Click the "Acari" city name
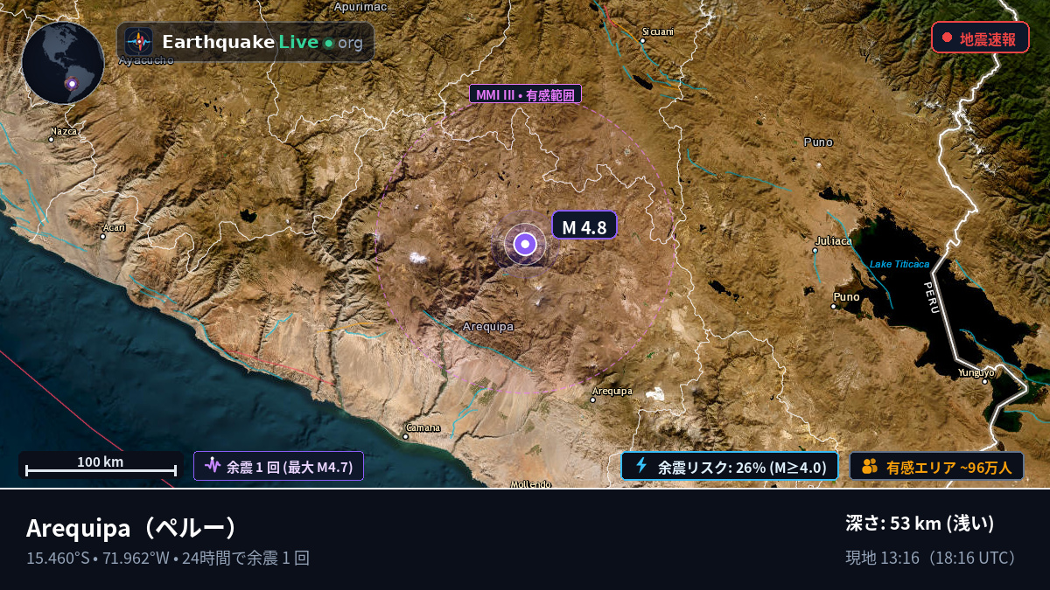 click(x=115, y=227)
